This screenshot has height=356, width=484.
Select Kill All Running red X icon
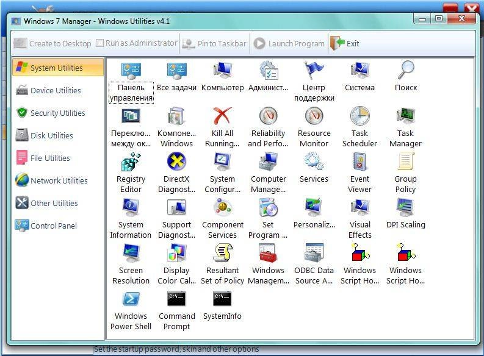(x=223, y=116)
